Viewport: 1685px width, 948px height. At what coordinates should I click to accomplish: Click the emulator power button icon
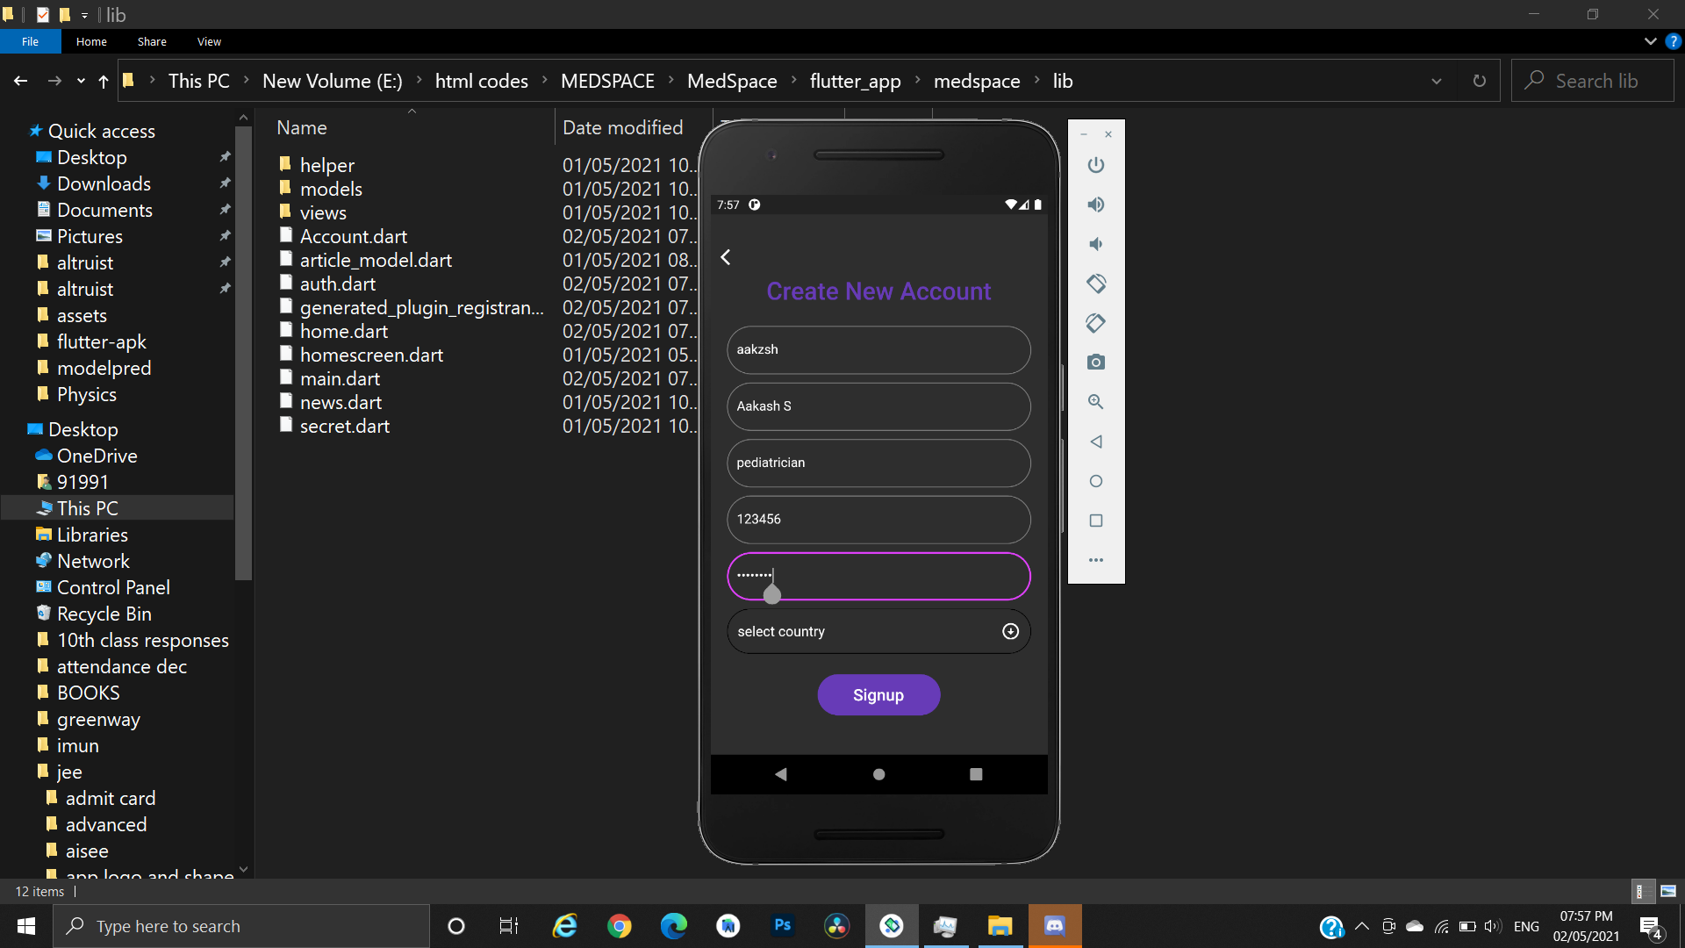tap(1095, 165)
